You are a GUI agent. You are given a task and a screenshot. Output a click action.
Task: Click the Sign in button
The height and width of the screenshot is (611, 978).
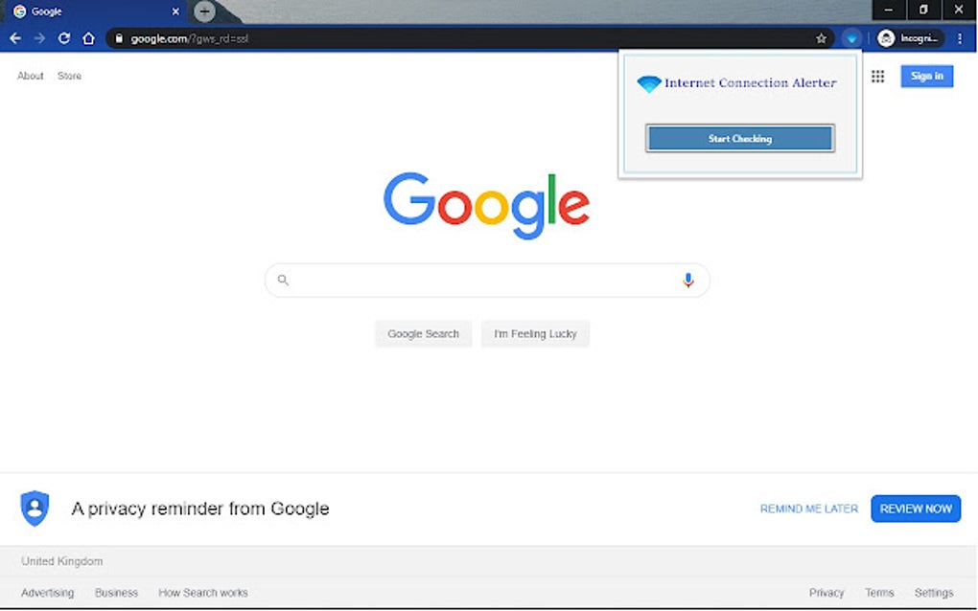tap(926, 76)
